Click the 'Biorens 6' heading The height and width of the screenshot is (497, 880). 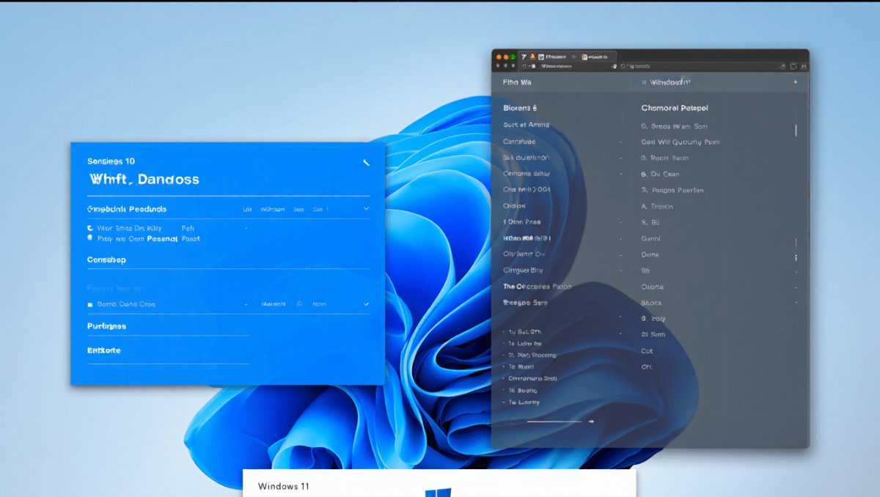tap(520, 108)
